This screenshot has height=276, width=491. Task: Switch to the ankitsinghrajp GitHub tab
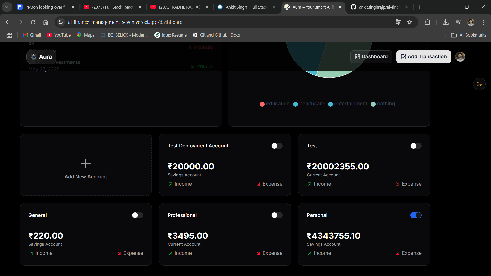click(379, 7)
